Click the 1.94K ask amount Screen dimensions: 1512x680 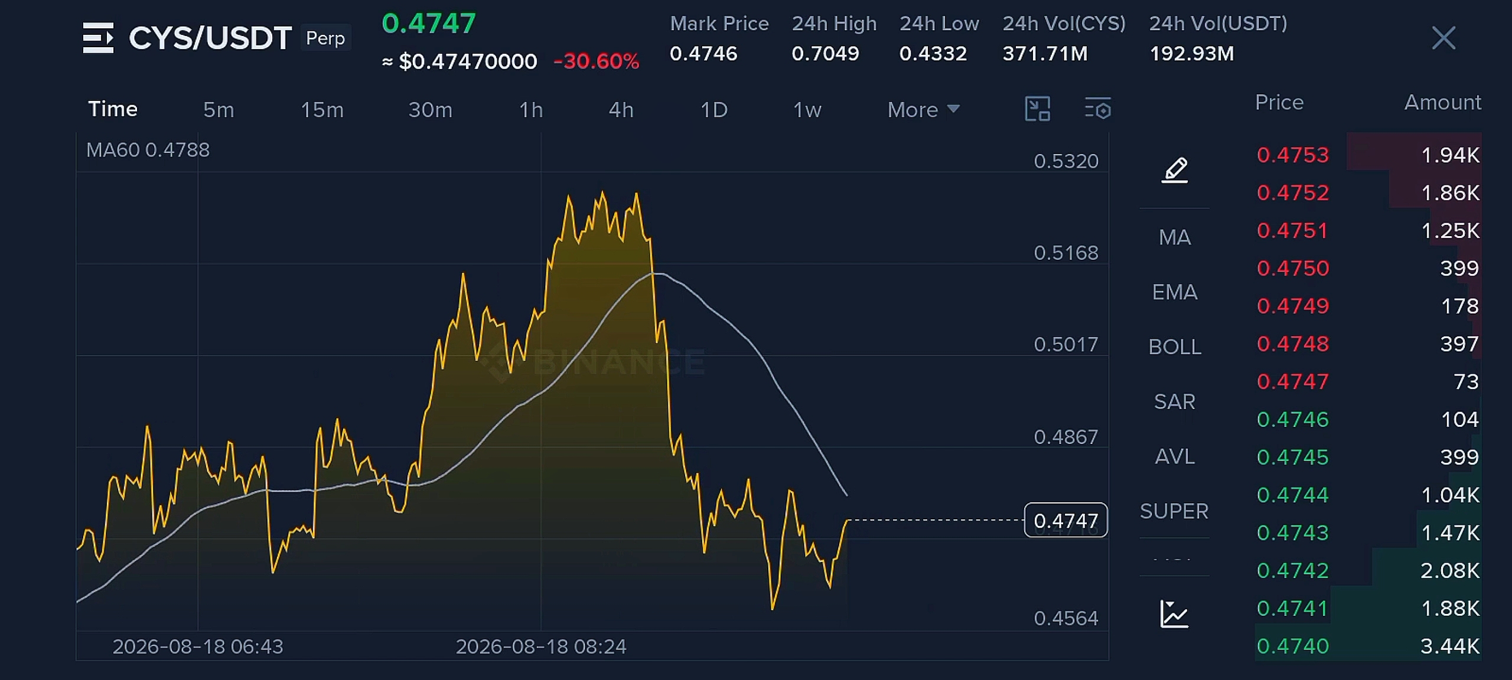tap(1450, 155)
